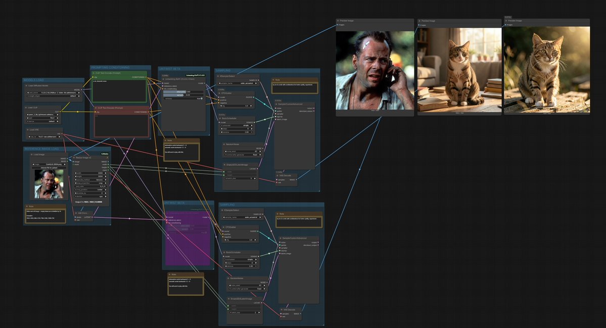This screenshot has width=606, height=328.
Task: Collapse the red CLIP Text Encode node
Action: coord(96,108)
